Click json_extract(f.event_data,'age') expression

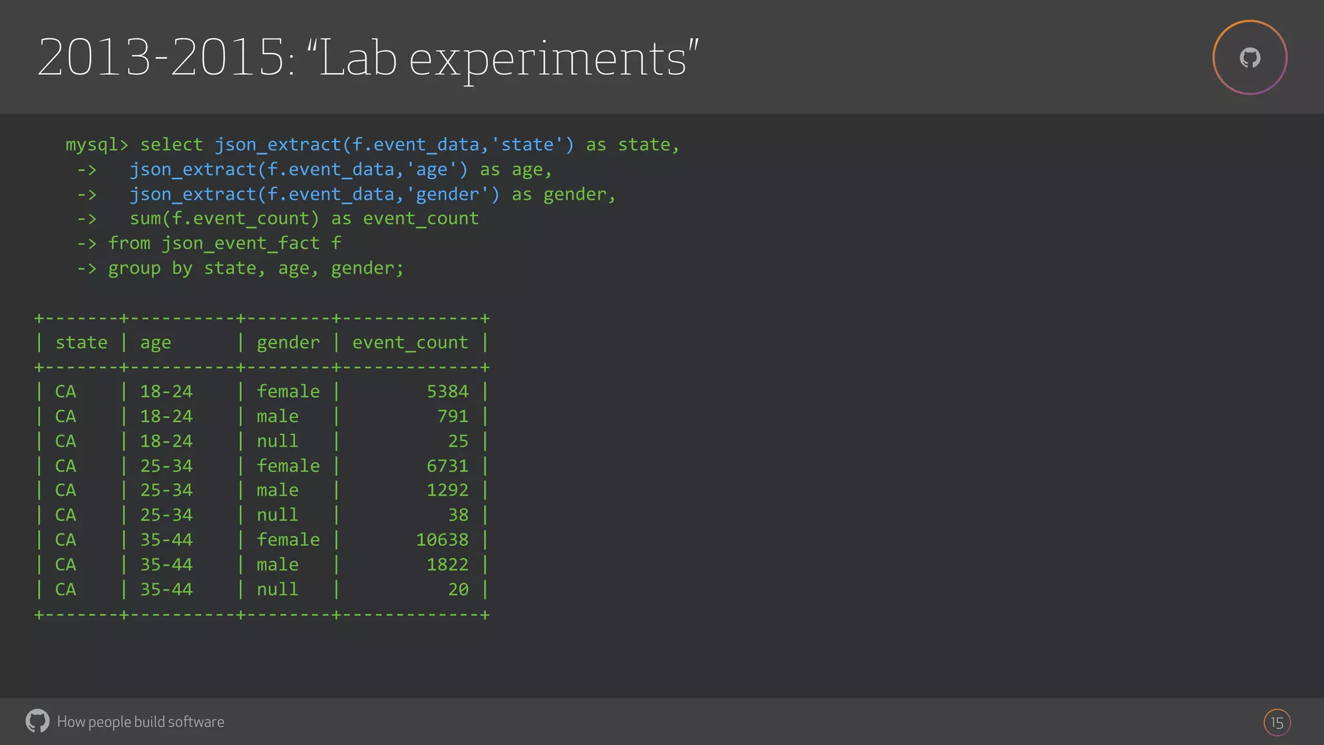tap(299, 169)
